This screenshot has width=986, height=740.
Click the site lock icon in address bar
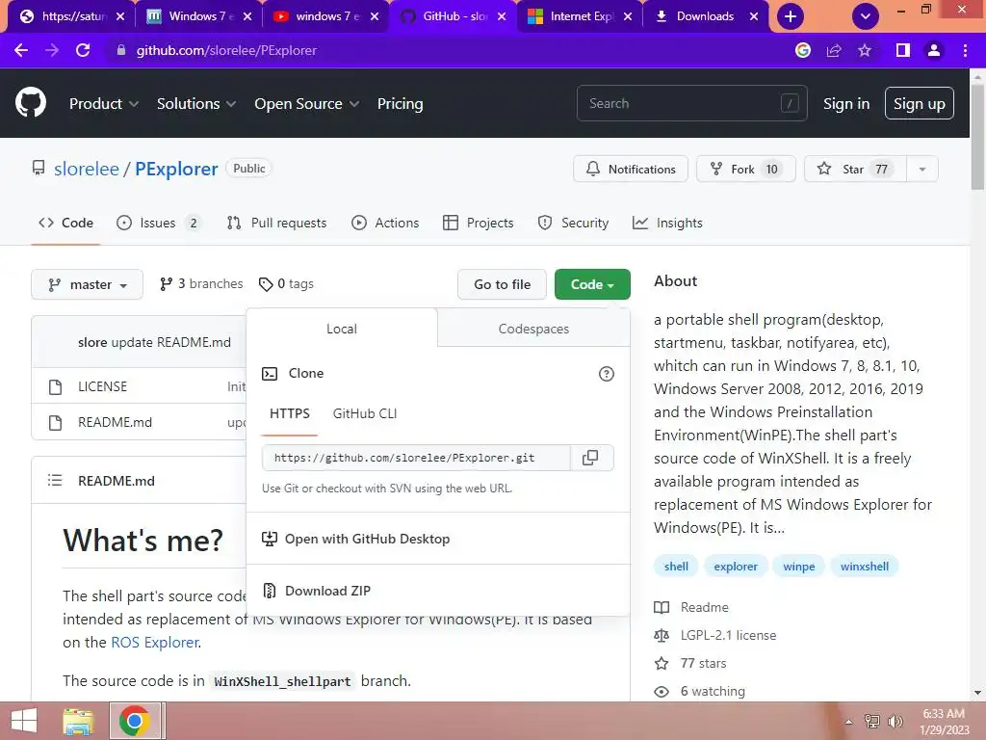tap(121, 50)
